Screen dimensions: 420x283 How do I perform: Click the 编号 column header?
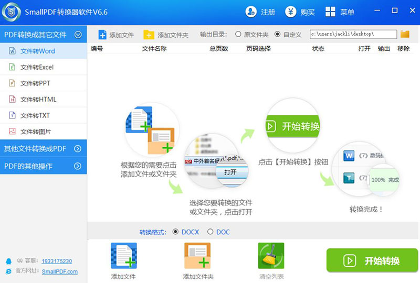[x=97, y=48]
